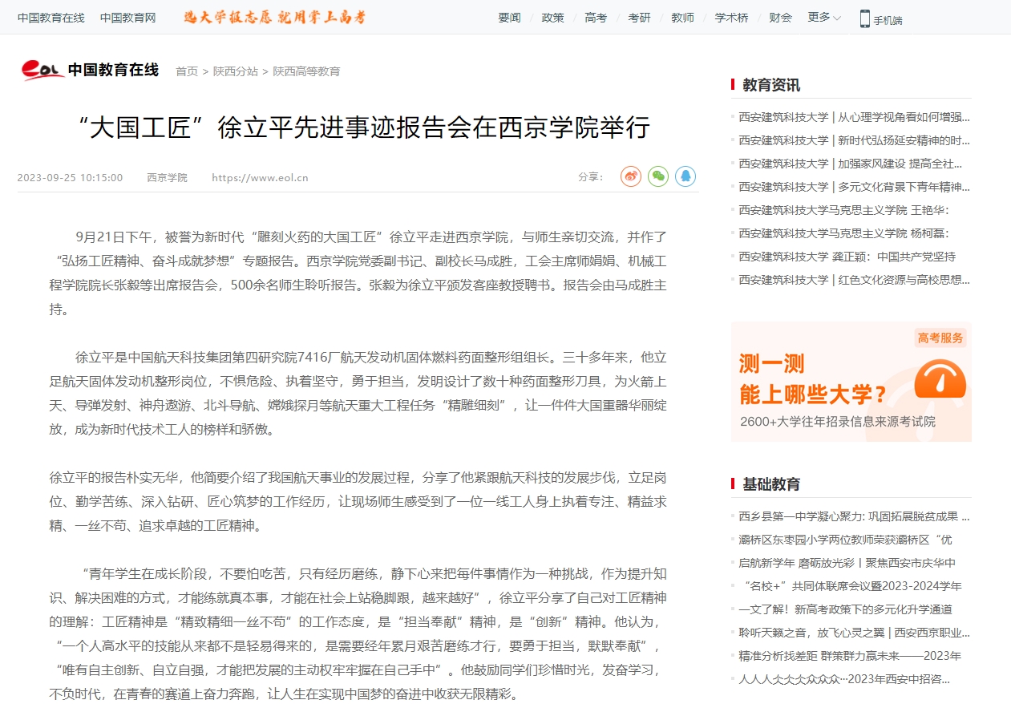Open the 高考 nav item
Image resolution: width=1011 pixels, height=704 pixels.
(x=596, y=18)
